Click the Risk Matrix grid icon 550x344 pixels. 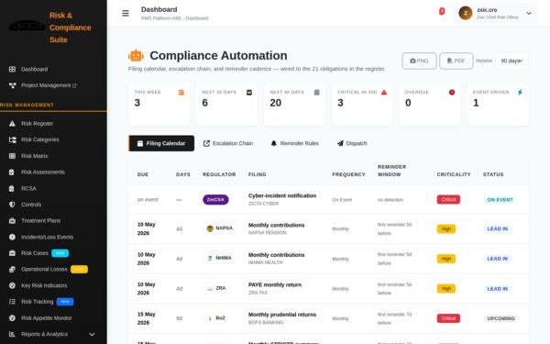pyautogui.click(x=12, y=156)
